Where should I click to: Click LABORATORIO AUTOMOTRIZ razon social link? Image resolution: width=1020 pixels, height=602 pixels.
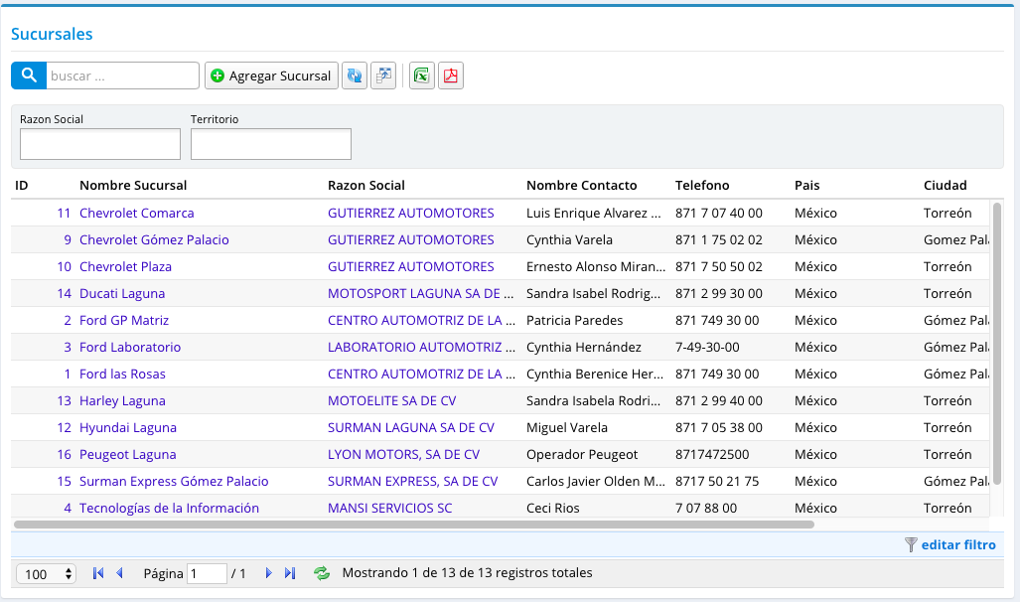point(421,347)
